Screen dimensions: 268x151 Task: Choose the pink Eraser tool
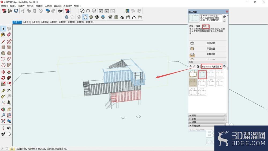9,35
